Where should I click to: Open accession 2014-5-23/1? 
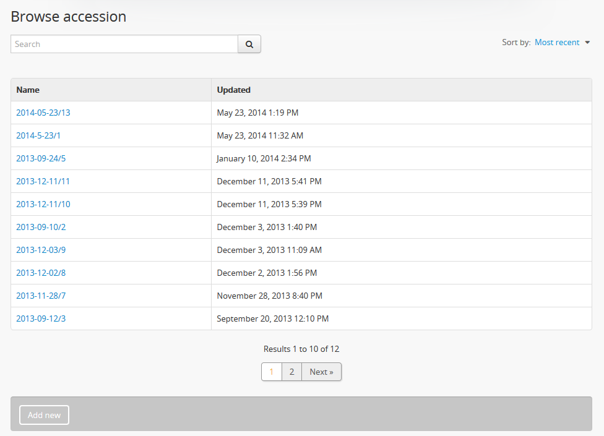click(x=38, y=135)
